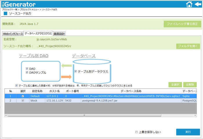This screenshot has width=203, height=139.
Task: Toggle the テーブル別データクラス checkbox
Action: point(76,71)
